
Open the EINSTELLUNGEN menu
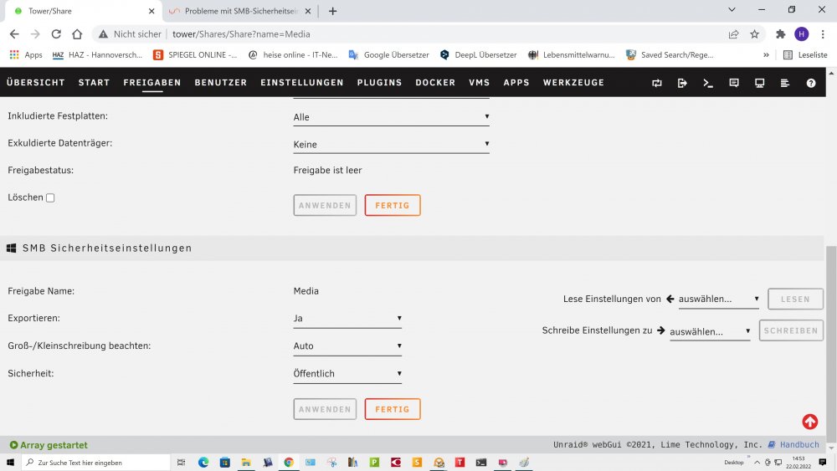click(301, 83)
